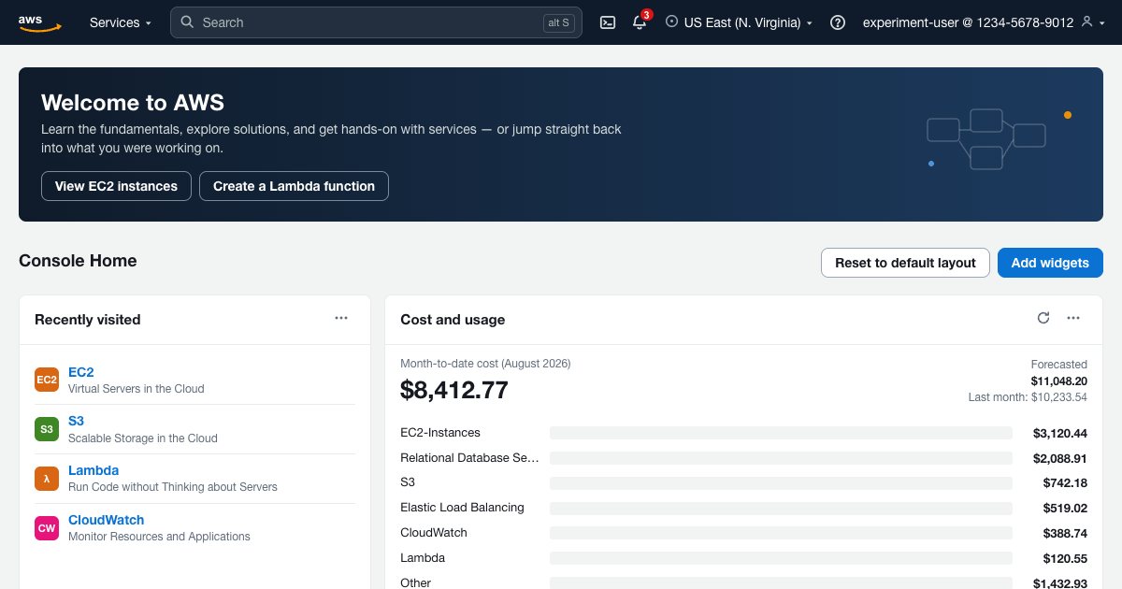Click the Lambda row in Cost and usage

pos(744,558)
